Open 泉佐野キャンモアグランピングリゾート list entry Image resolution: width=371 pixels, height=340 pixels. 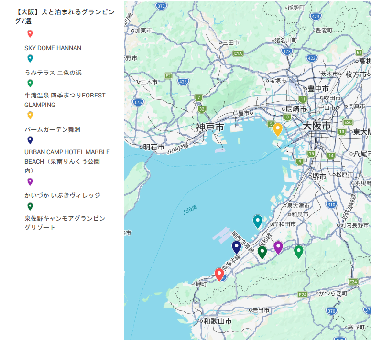click(65, 223)
